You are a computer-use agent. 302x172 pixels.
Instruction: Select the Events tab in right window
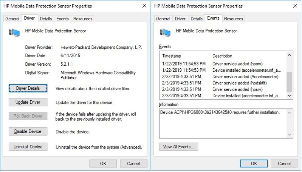tap(214, 18)
